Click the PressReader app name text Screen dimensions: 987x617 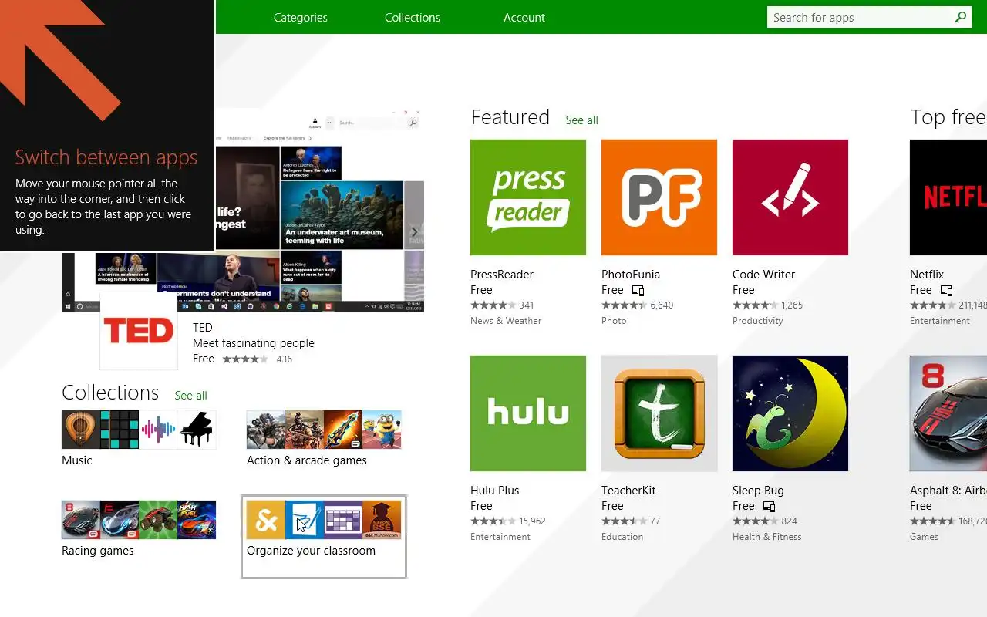point(502,275)
